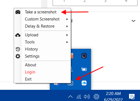The height and width of the screenshot is (101, 140).
Task: Click the screenshot camera tray icon
Action: click(x=70, y=83)
